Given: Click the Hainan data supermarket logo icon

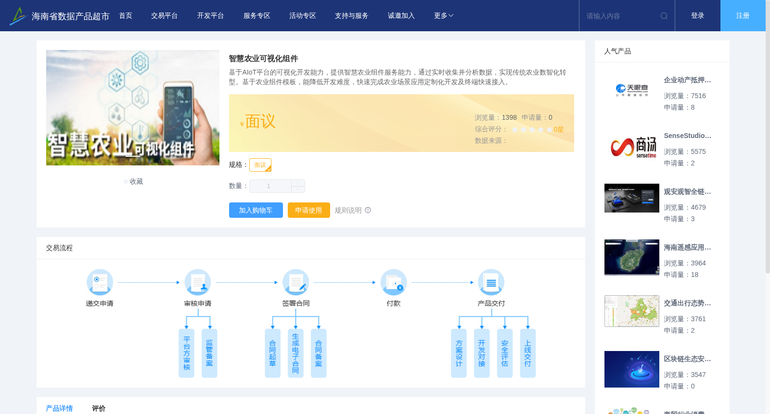Looking at the screenshot, I should coord(18,16).
